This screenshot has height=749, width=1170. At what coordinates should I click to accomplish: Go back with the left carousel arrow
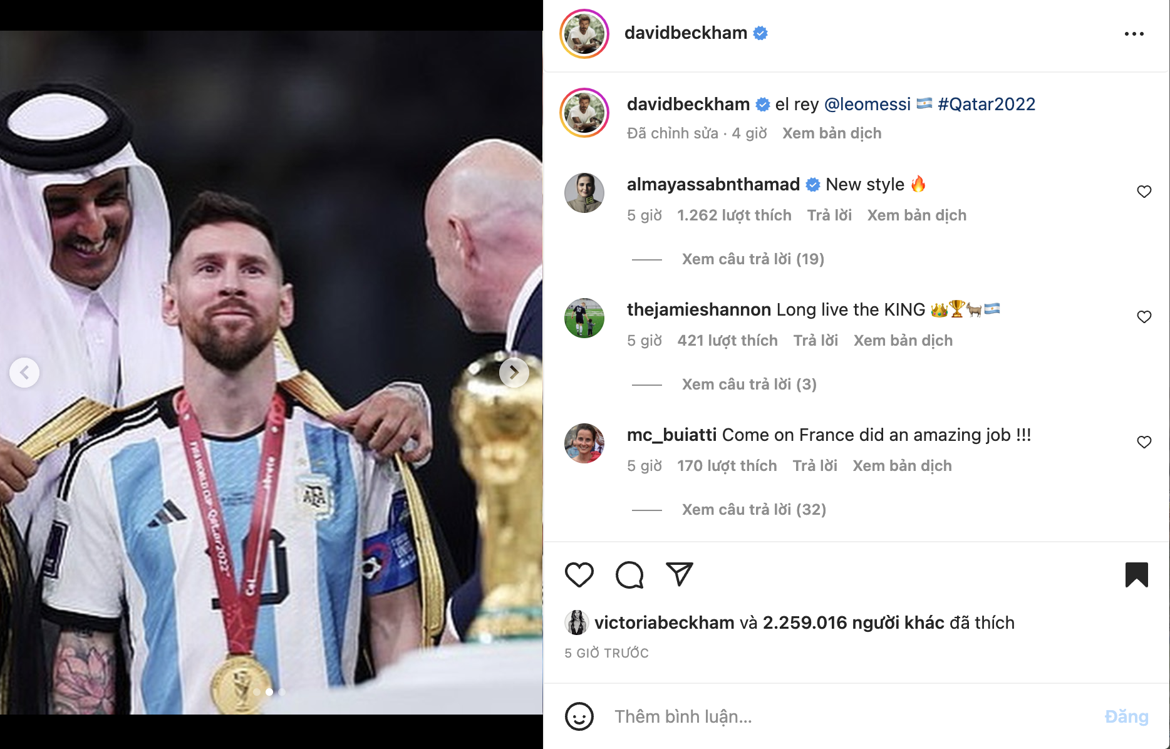[x=24, y=372]
